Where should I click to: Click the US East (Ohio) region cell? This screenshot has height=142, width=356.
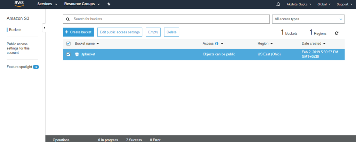[269, 54]
